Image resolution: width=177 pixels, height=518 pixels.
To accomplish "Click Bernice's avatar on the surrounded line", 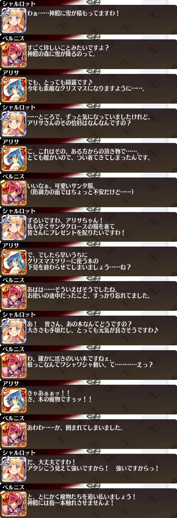I will (x=14, y=435).
